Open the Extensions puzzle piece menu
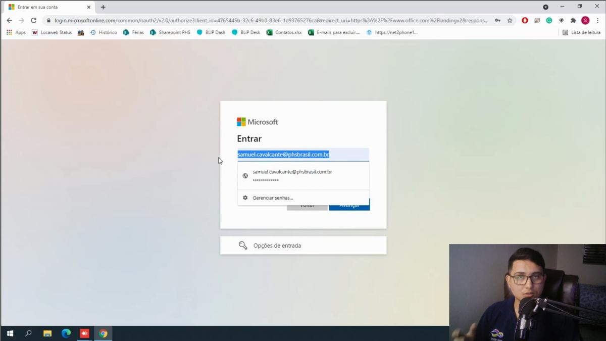 (x=573, y=21)
